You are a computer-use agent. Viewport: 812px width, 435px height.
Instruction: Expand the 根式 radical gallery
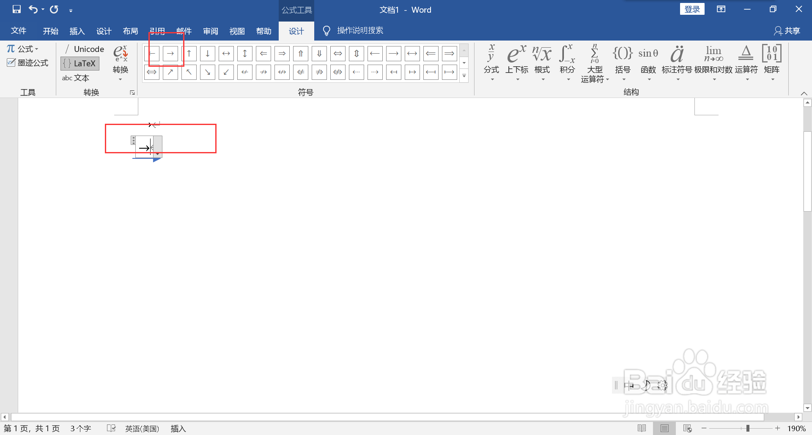[x=542, y=63]
